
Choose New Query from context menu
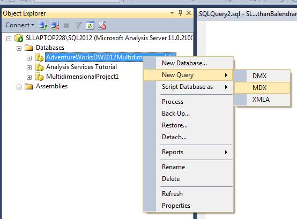pyautogui.click(x=188, y=75)
